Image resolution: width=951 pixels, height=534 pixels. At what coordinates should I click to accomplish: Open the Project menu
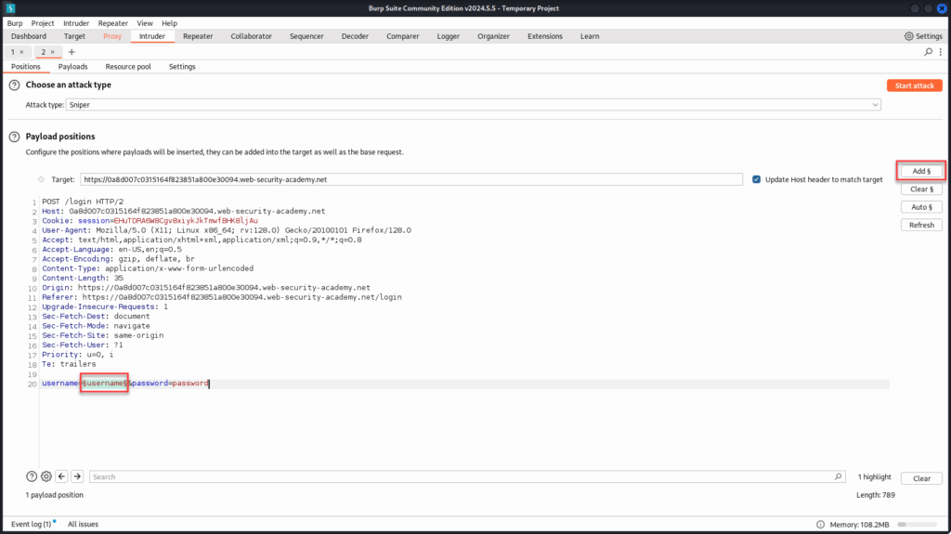click(43, 23)
